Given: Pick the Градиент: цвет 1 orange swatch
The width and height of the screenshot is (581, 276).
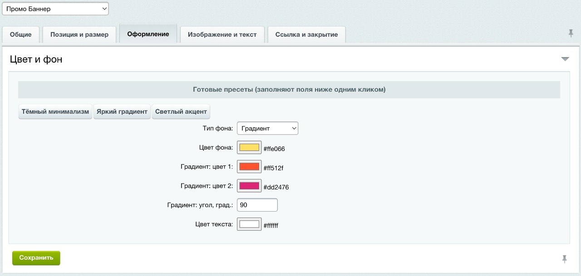Looking at the screenshot, I should pyautogui.click(x=249, y=167).
